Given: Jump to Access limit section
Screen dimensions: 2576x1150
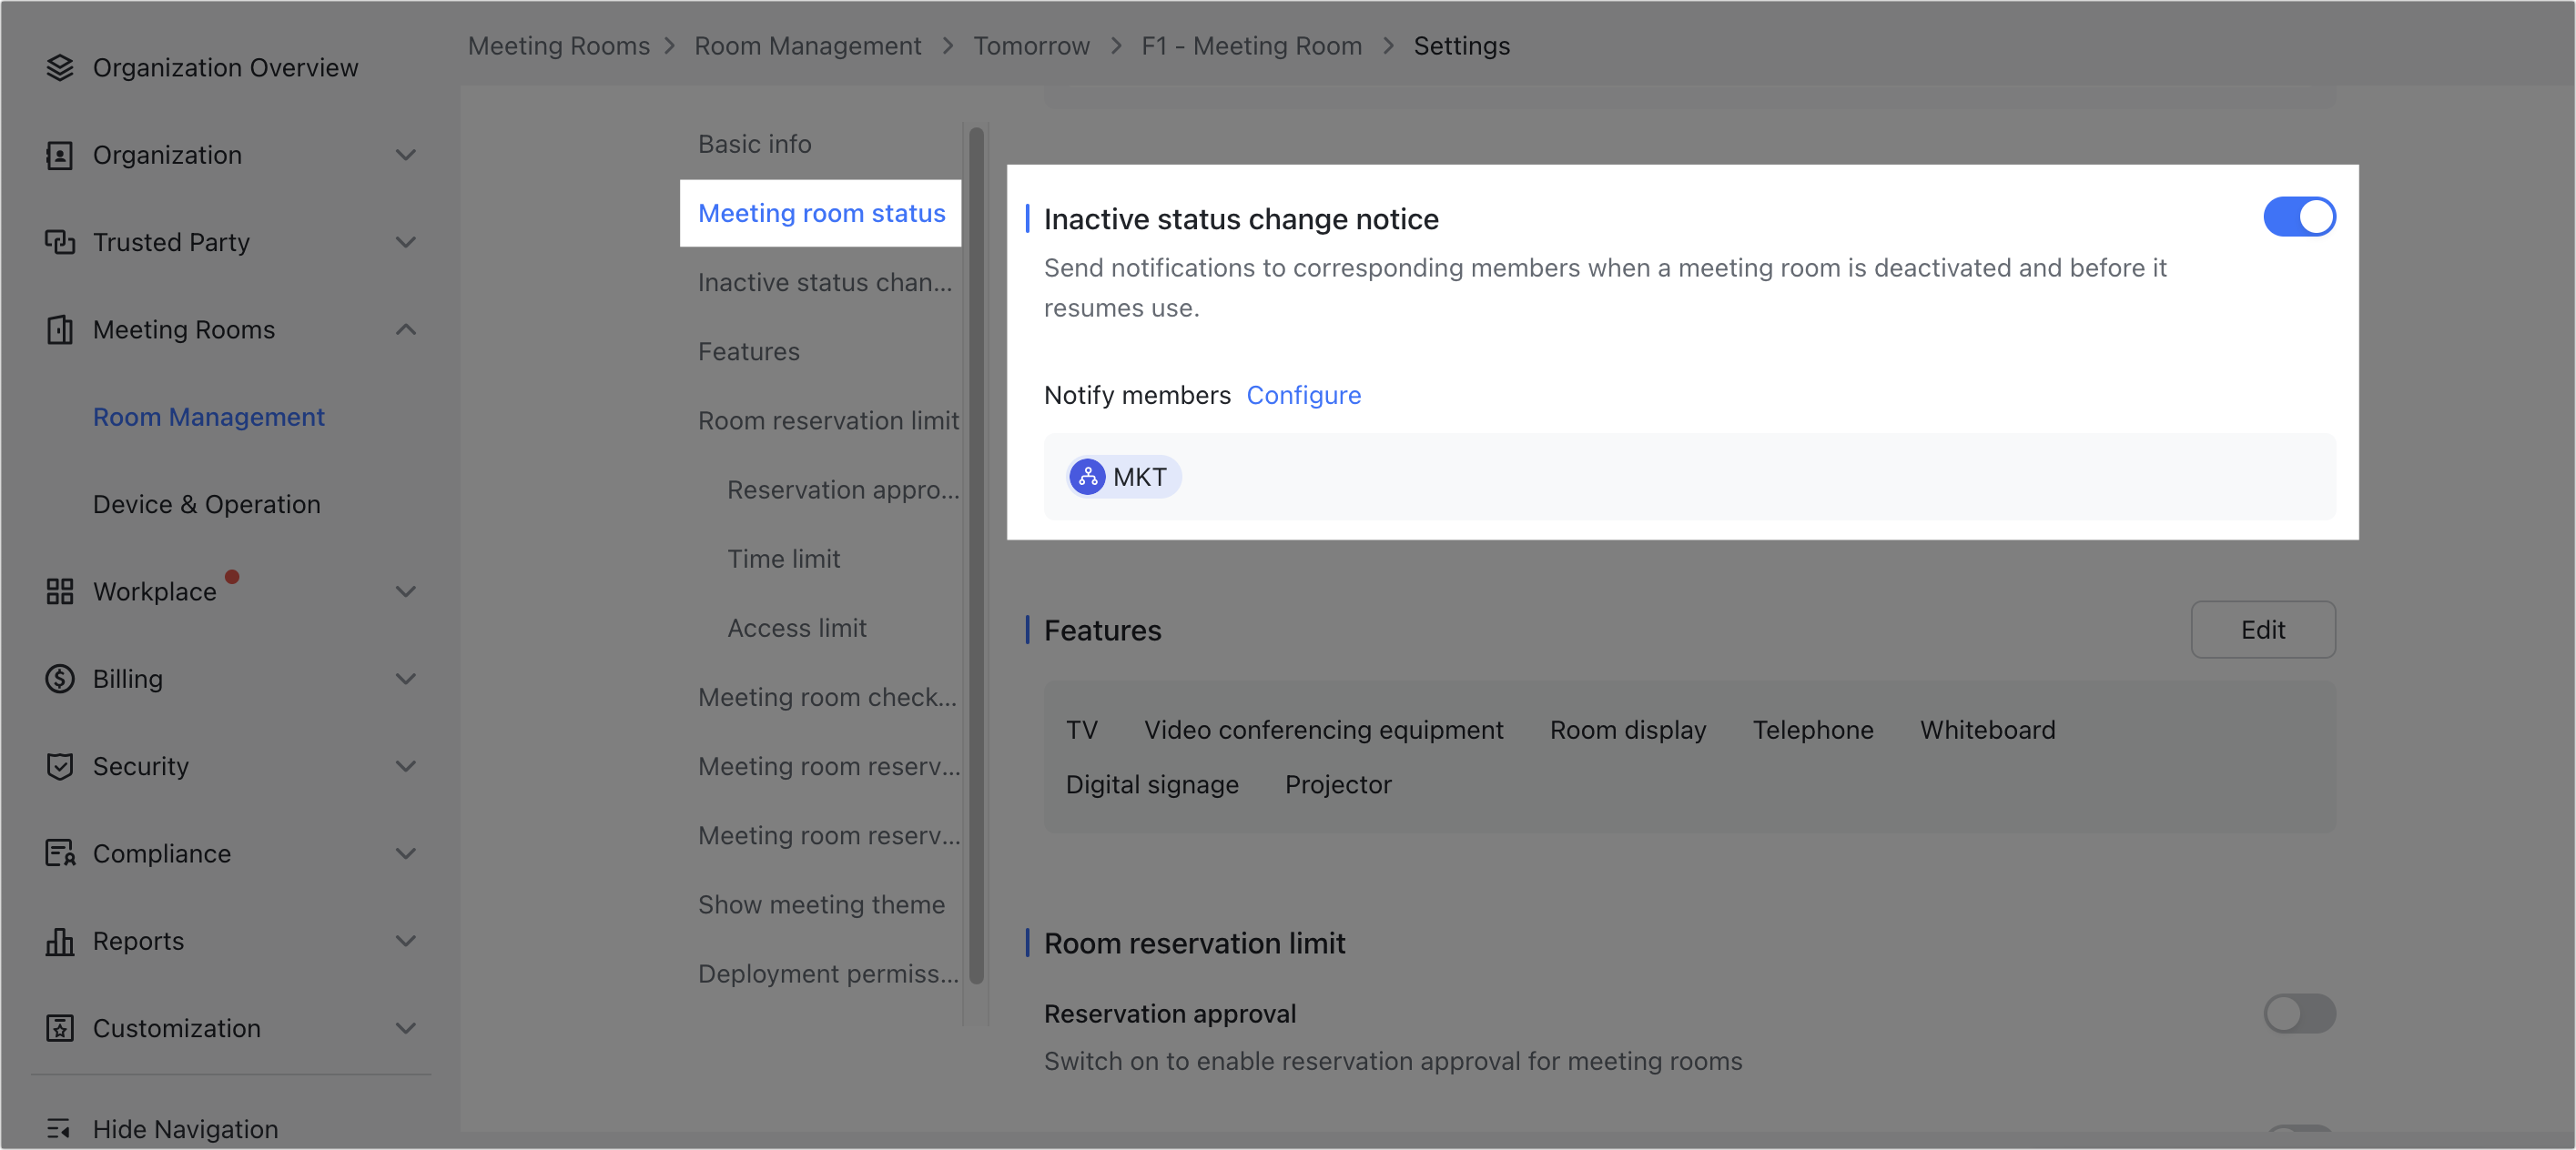Looking at the screenshot, I should point(796,628).
